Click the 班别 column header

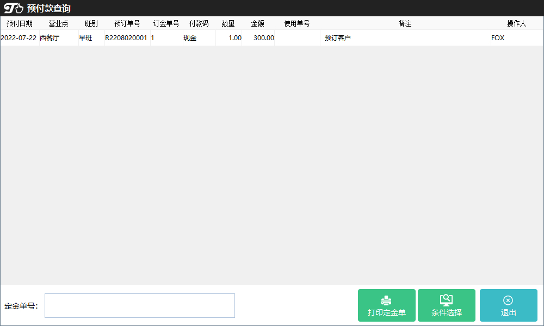[x=91, y=23]
